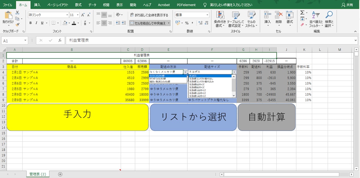Click the decrease decimal places icon
Viewport: 360px width, 178px height.
(207, 23)
